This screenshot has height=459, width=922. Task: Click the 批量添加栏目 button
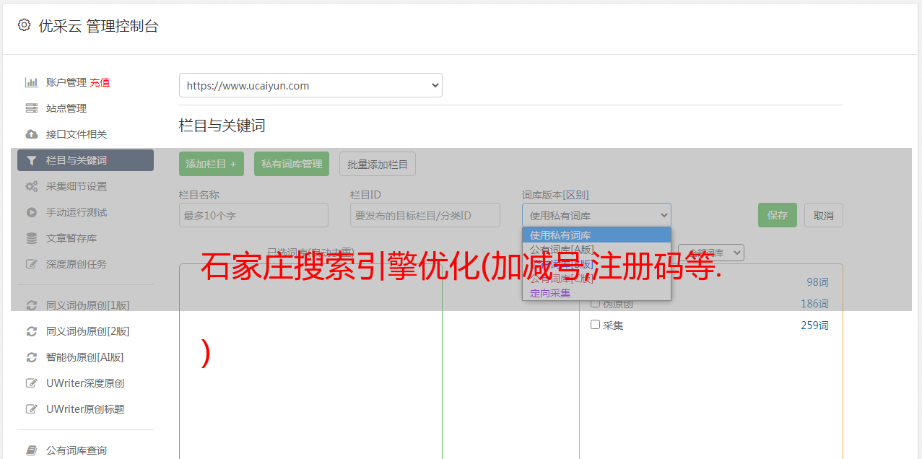coord(378,164)
